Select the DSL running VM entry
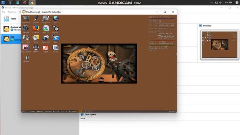The image size is (240, 135). pyautogui.click(x=11, y=39)
